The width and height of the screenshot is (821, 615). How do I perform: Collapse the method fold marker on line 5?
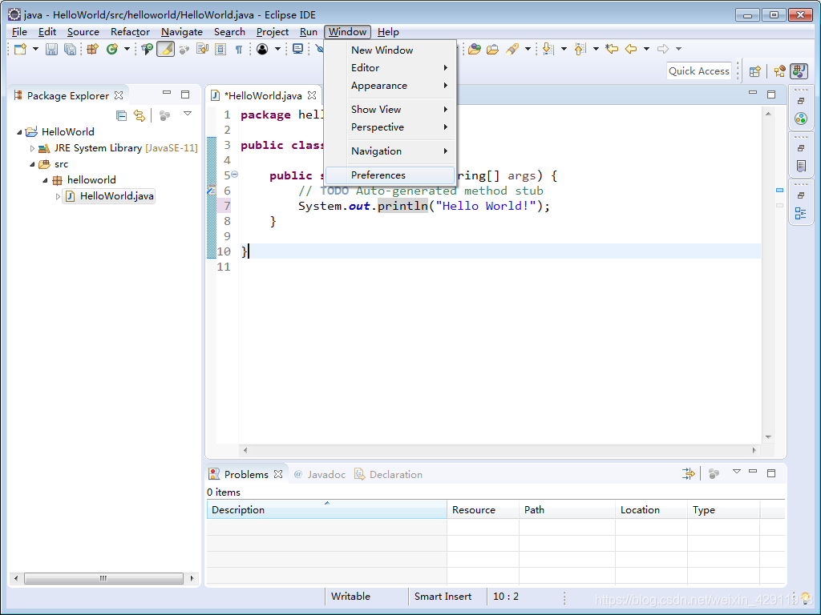coord(235,175)
